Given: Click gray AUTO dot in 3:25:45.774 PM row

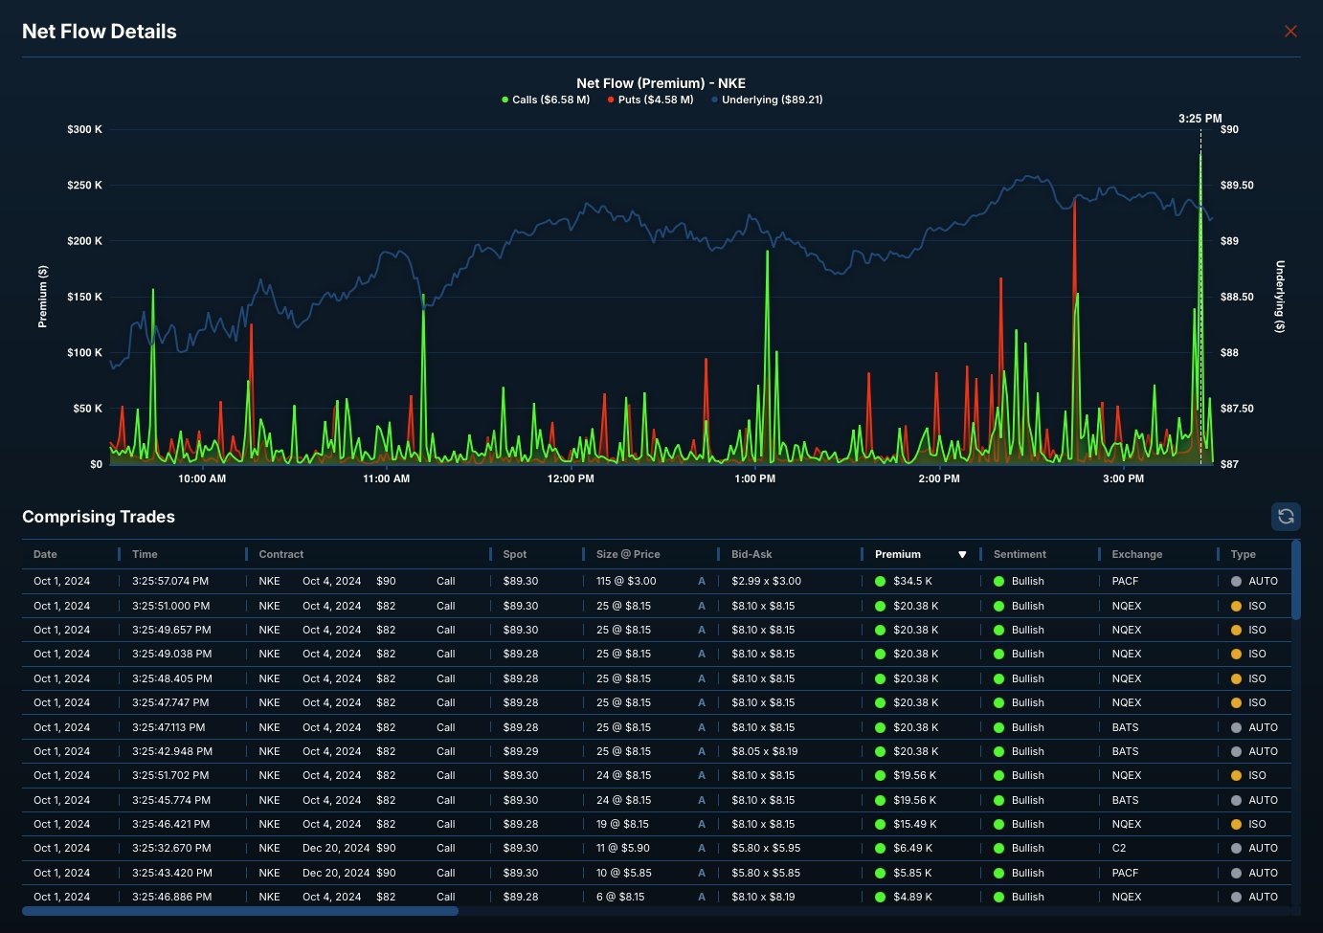Looking at the screenshot, I should (x=1236, y=800).
